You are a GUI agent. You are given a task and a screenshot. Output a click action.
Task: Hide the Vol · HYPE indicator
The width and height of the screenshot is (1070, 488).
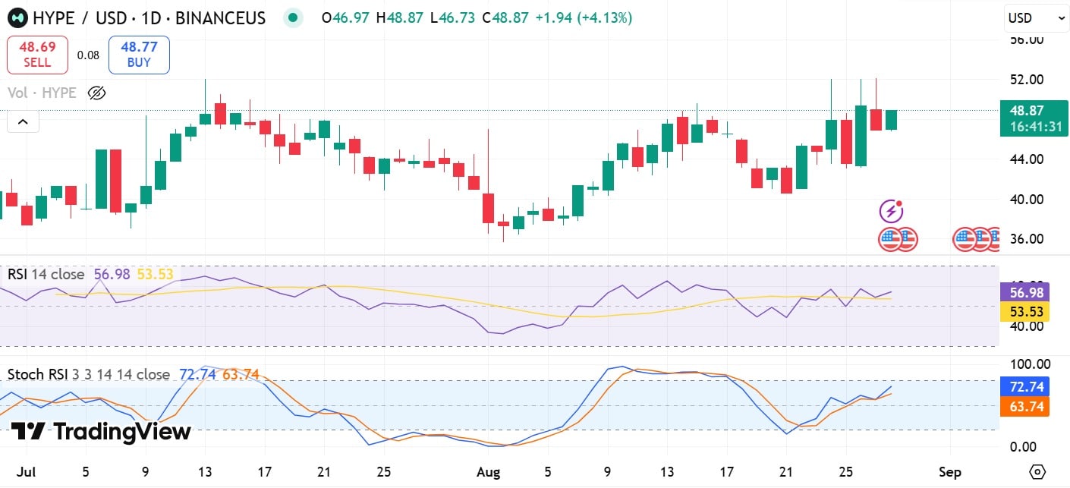pyautogui.click(x=96, y=93)
